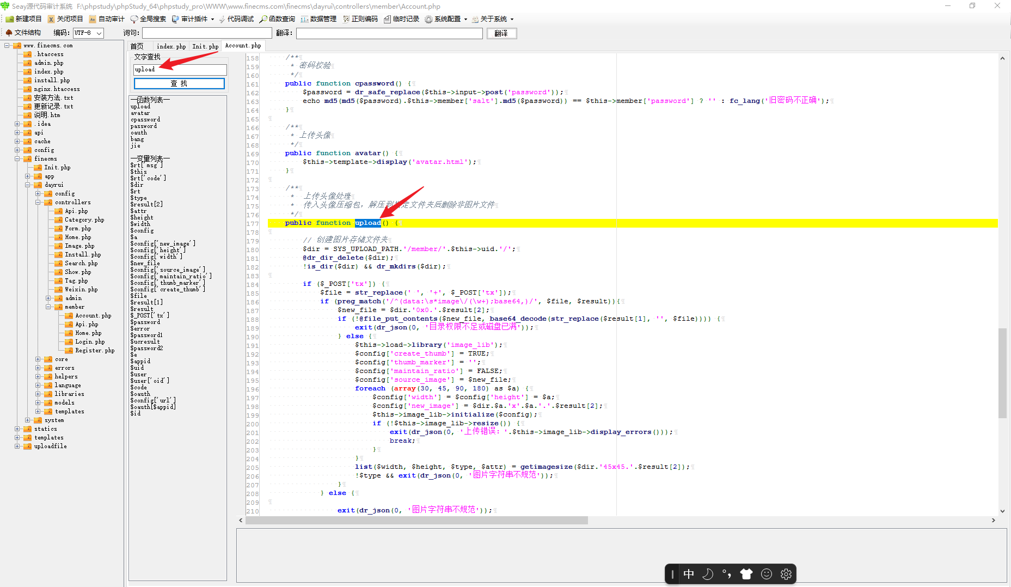Select $appid in the variable list

(140, 362)
